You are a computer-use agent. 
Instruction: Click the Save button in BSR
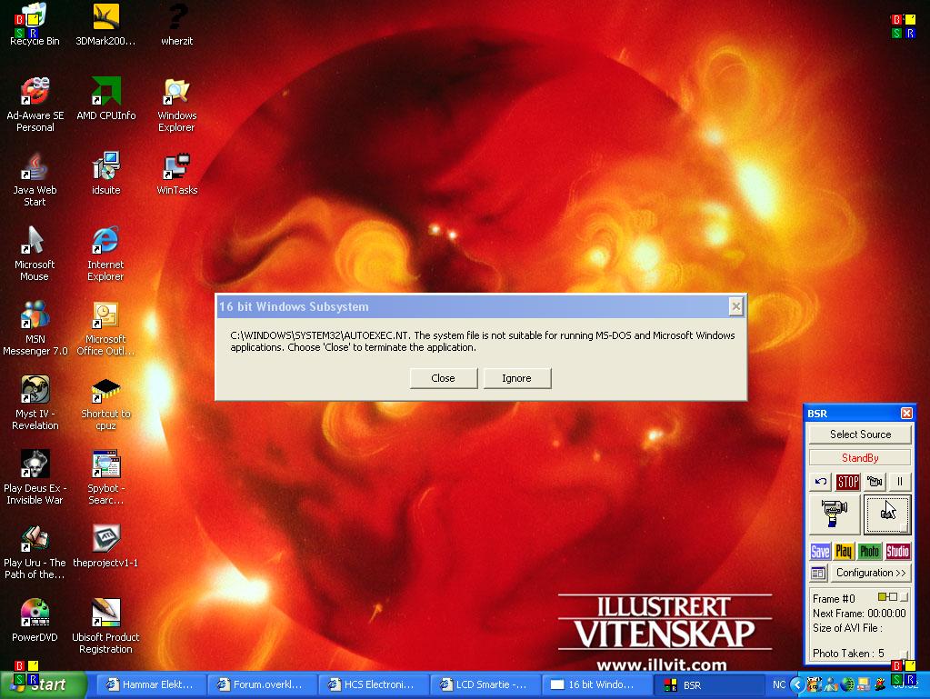820,552
